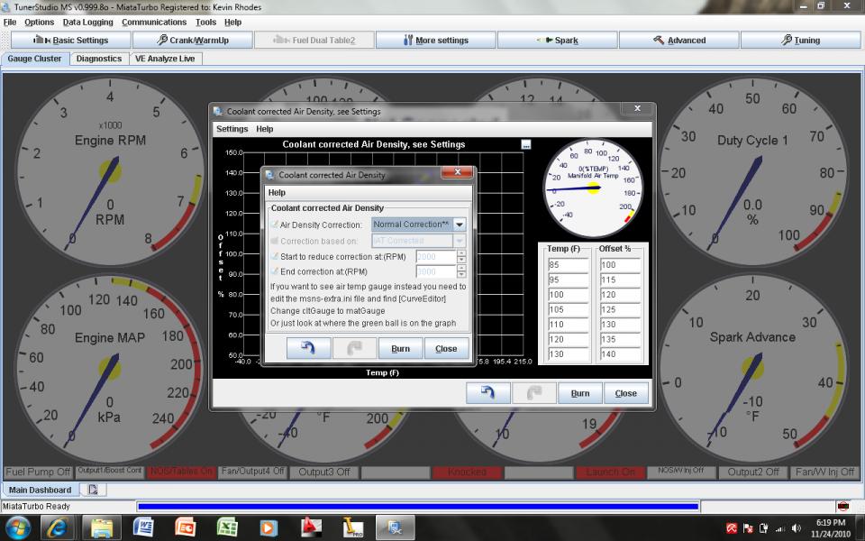Expand the Spark toolbar dropdown
The height and width of the screenshot is (541, 865).
click(x=557, y=41)
